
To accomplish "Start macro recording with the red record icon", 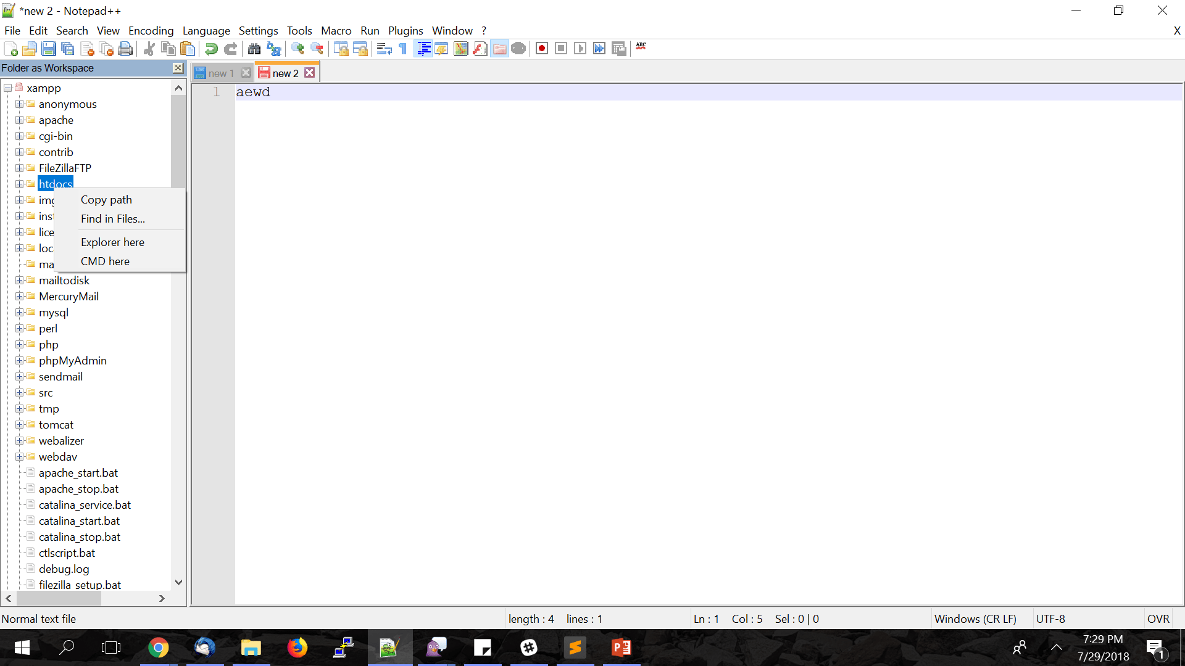I will (542, 49).
